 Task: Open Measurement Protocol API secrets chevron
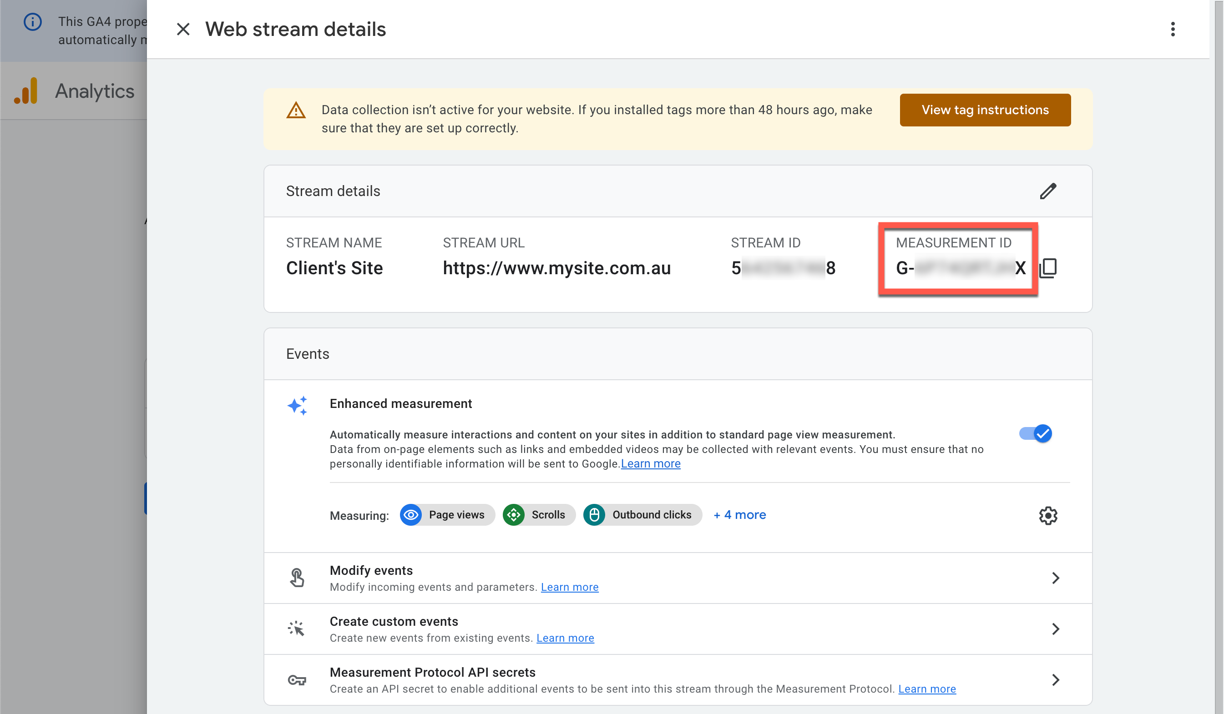[x=1055, y=680]
